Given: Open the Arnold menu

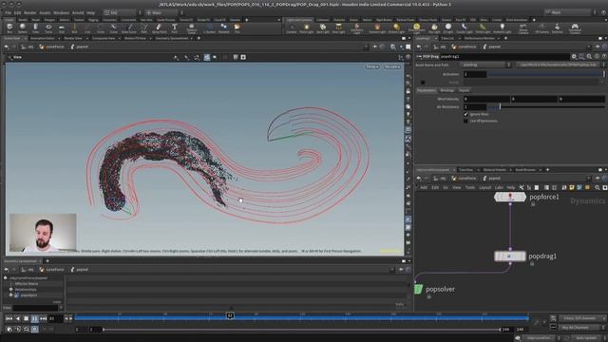Looking at the screenshot, I should 78,12.
